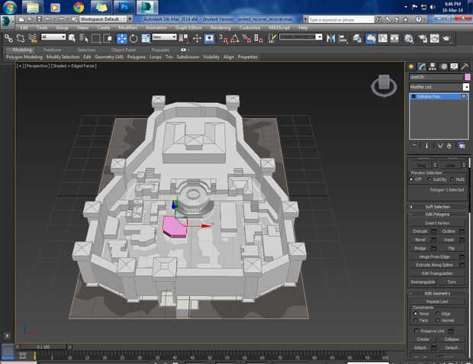Set constraints to Edge
This screenshot has width=473, height=364.
point(437,314)
